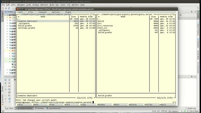This screenshot has height=113, width=201.
Task: Open the Structure side tab
Action: pyautogui.click(x=198, y=68)
